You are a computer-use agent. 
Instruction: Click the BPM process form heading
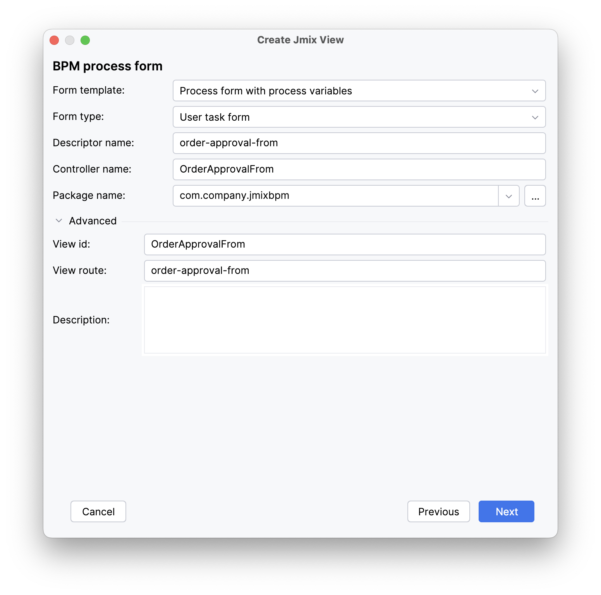coord(107,66)
